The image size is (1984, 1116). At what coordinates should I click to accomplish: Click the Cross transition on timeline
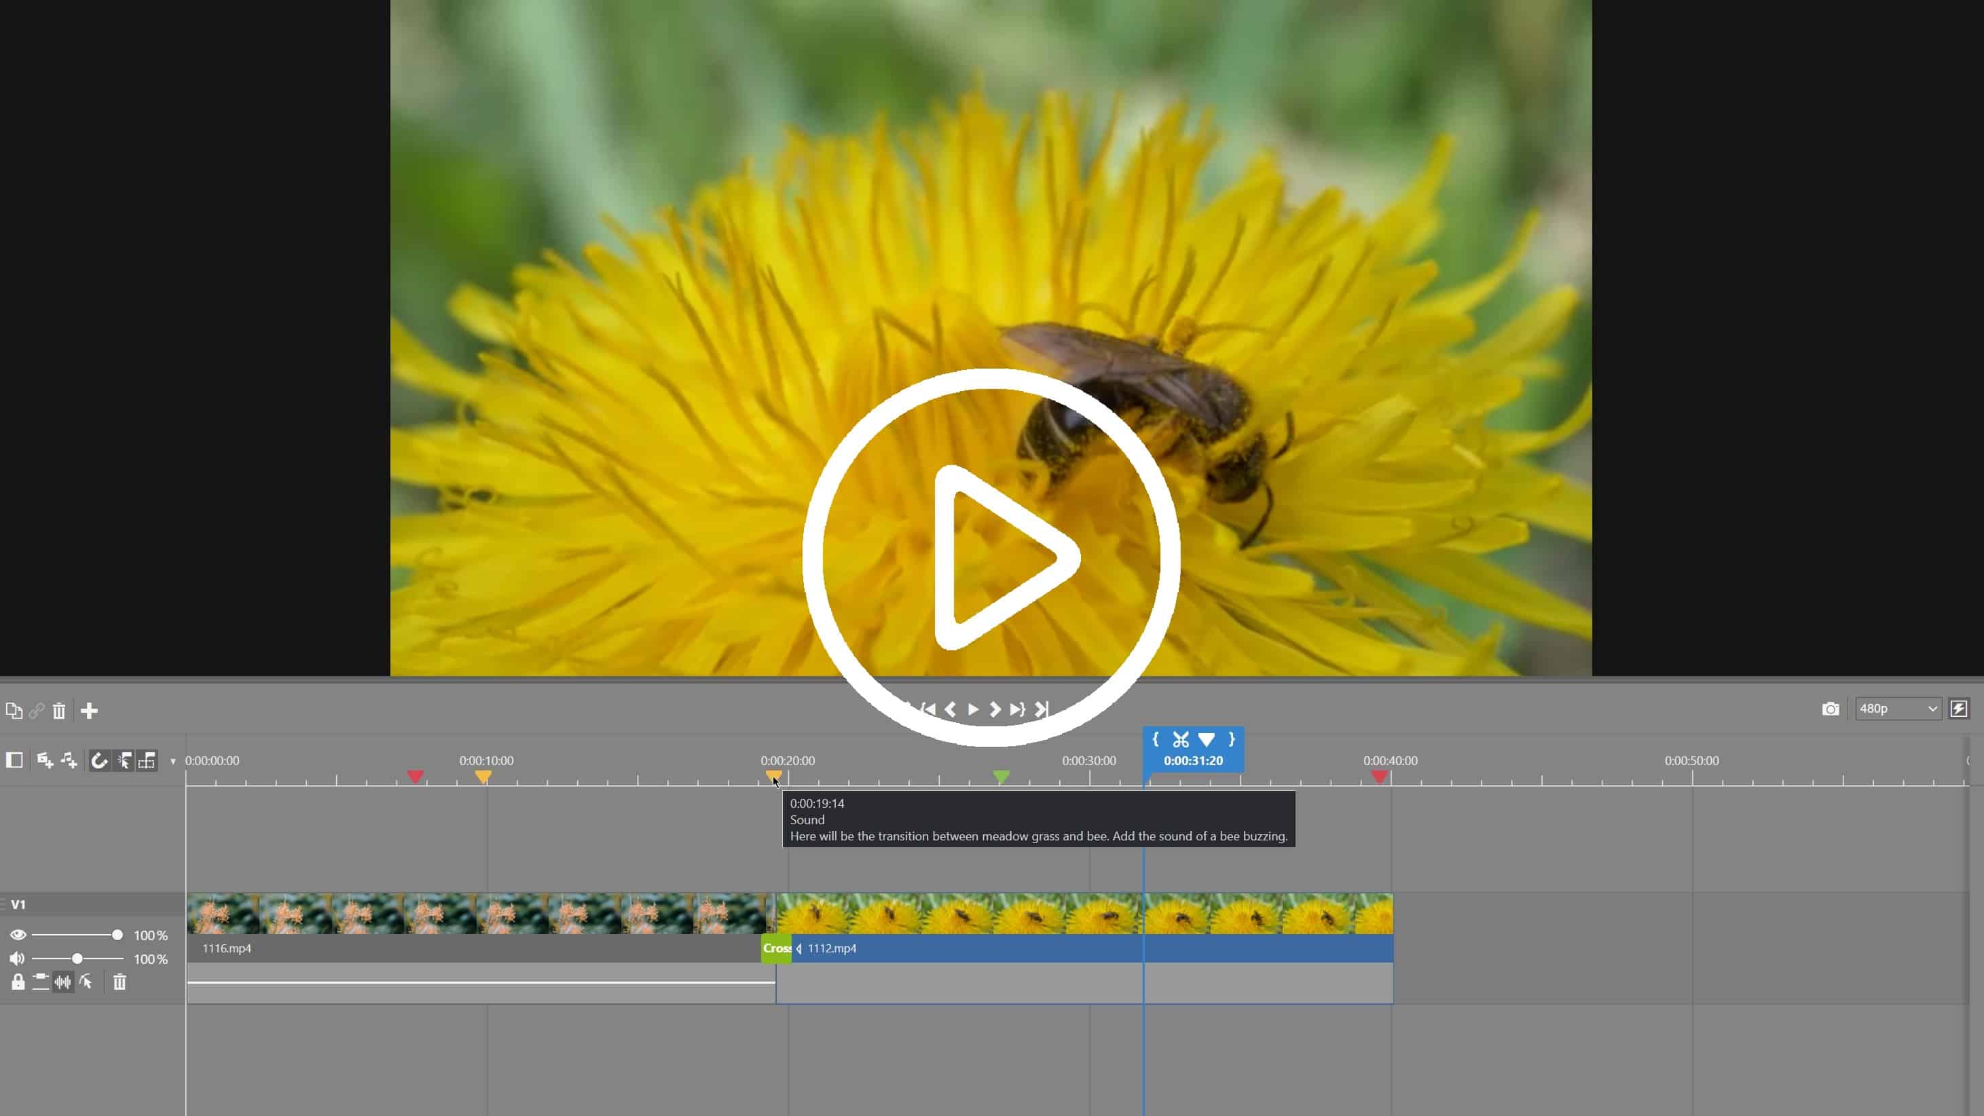[x=775, y=948]
